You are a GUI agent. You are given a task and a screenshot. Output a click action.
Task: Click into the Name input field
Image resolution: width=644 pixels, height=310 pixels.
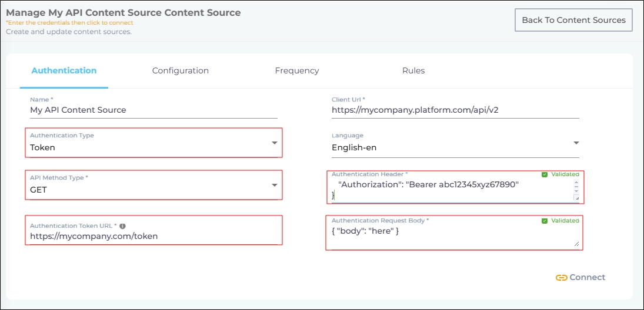tap(153, 110)
